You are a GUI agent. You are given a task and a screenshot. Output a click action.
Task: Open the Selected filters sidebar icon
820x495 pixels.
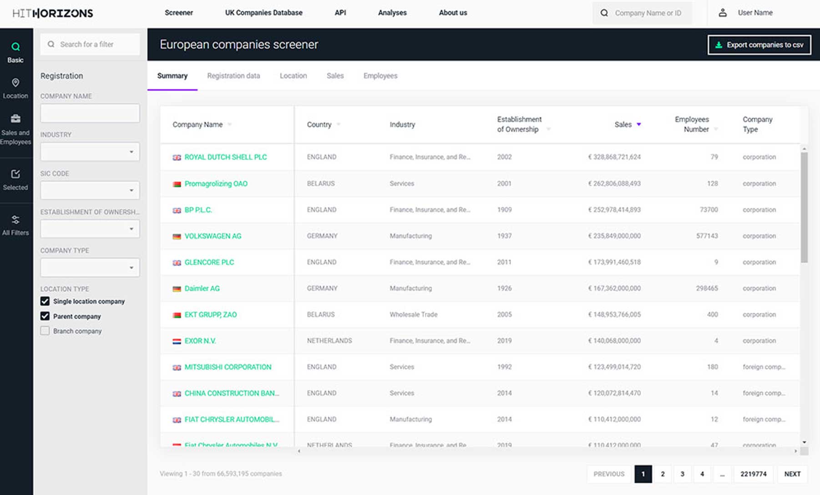pyautogui.click(x=15, y=174)
